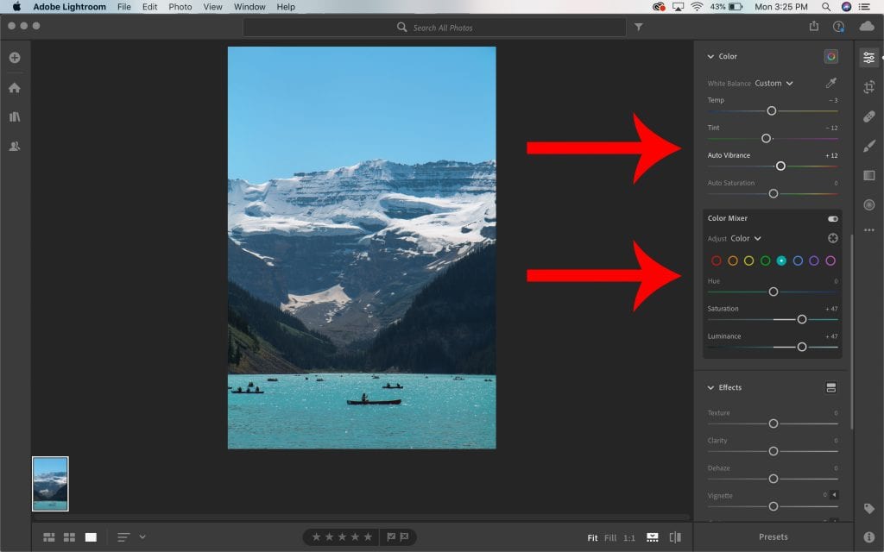Screen dimensions: 884x552
Task: Click the Search All Photos field
Action: 434,27
